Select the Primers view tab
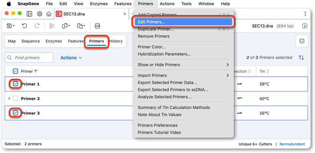 point(97,41)
